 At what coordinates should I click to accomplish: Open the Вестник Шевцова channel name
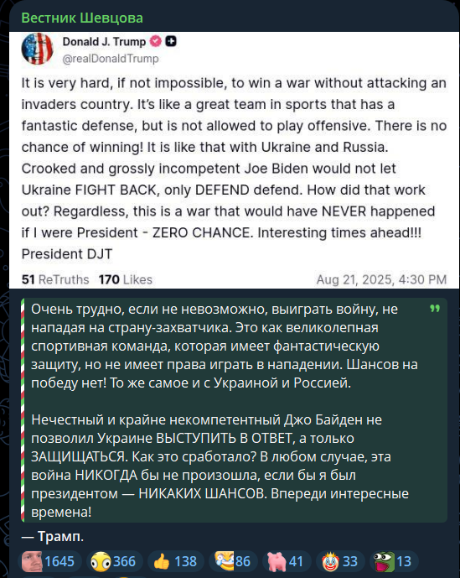click(82, 18)
